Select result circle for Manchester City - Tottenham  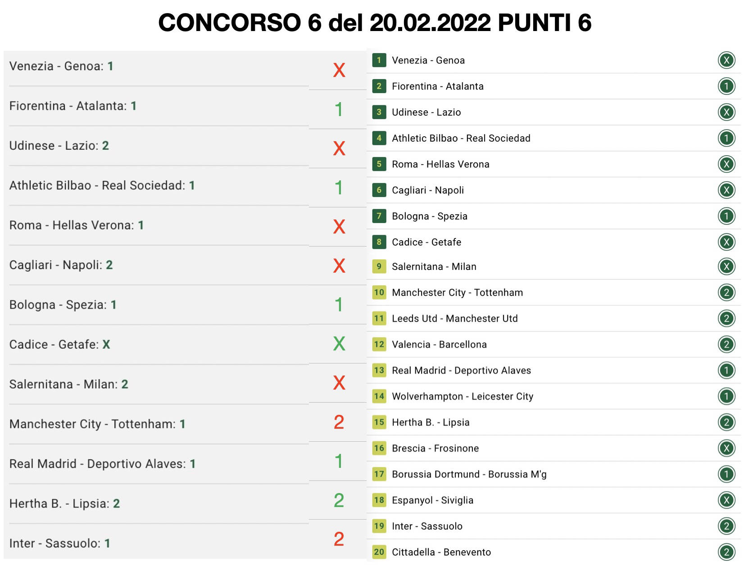pyautogui.click(x=726, y=292)
